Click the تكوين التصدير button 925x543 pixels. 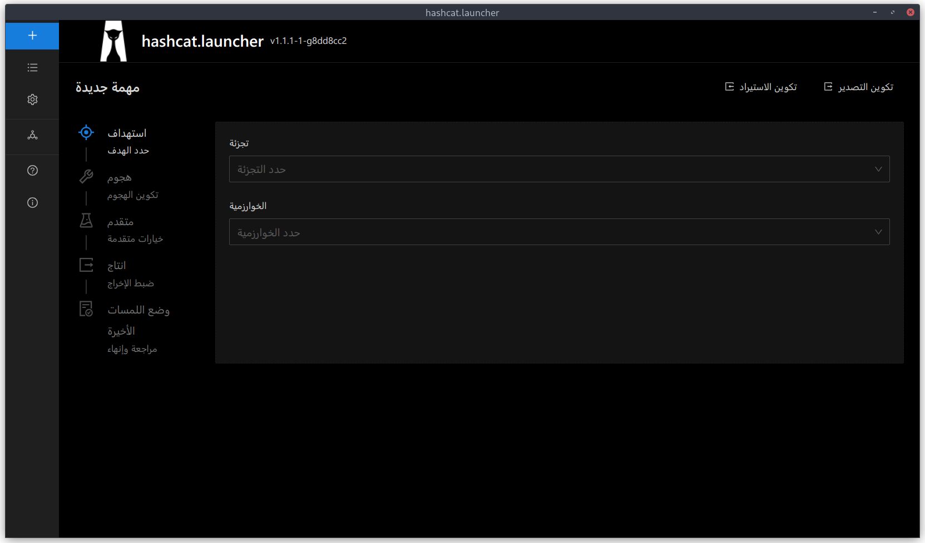tap(859, 87)
